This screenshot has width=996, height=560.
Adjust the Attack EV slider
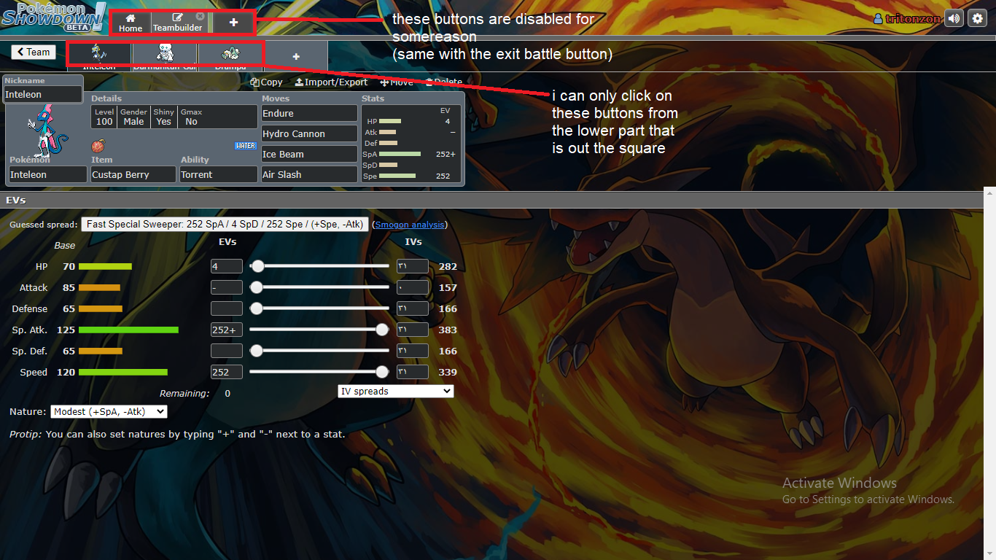tap(319, 288)
